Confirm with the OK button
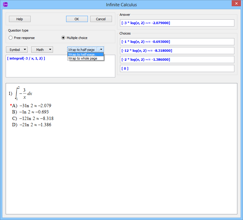 point(77,19)
